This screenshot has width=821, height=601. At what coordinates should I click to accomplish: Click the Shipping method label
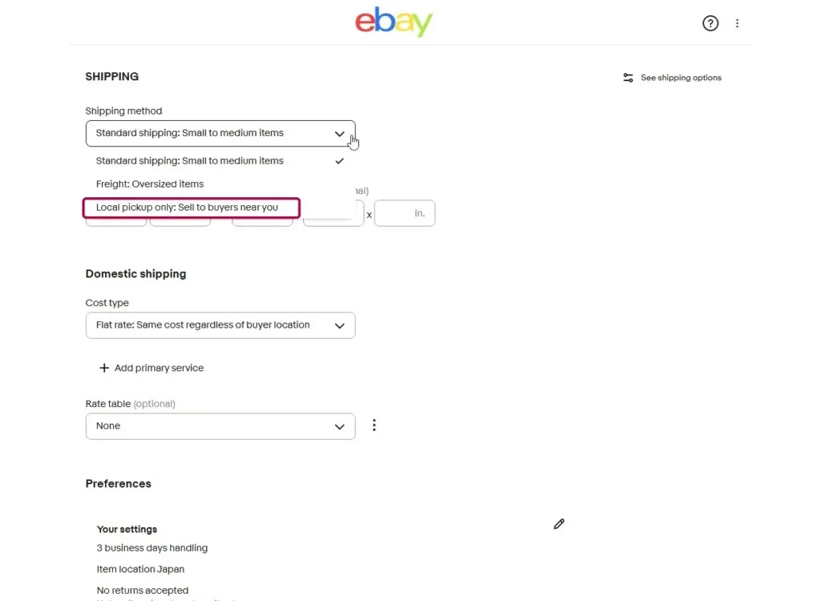[123, 111]
